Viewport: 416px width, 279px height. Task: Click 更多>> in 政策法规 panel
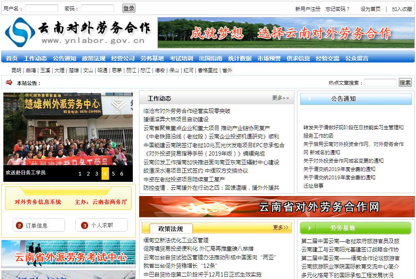pyautogui.click(x=280, y=227)
